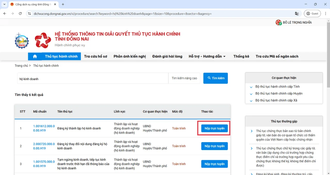This screenshot has height=175, width=330.
Task: Open the Thống kê menu item
Action: [241, 56]
